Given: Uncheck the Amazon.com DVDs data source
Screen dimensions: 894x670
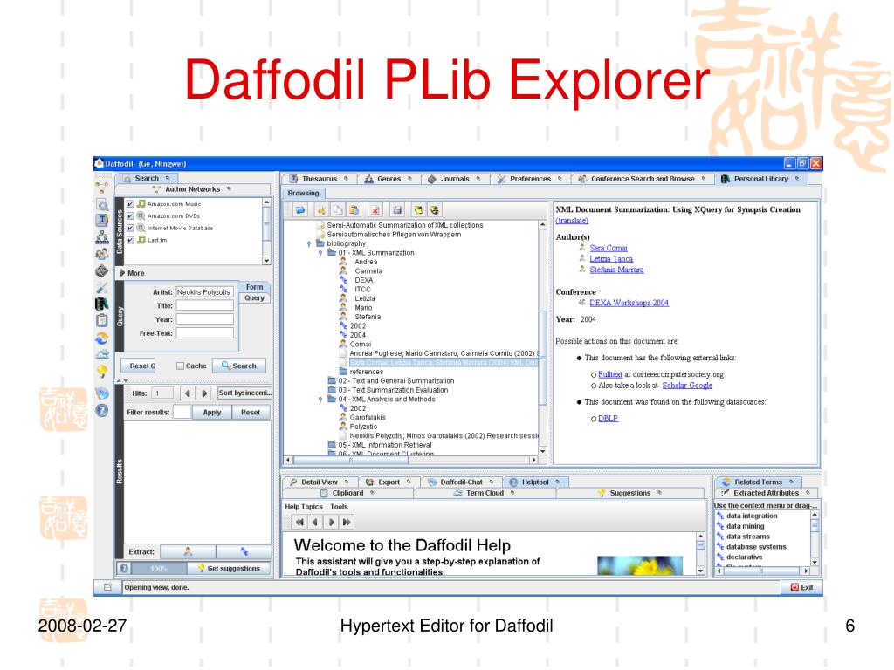Looking at the screenshot, I should coord(131,216).
